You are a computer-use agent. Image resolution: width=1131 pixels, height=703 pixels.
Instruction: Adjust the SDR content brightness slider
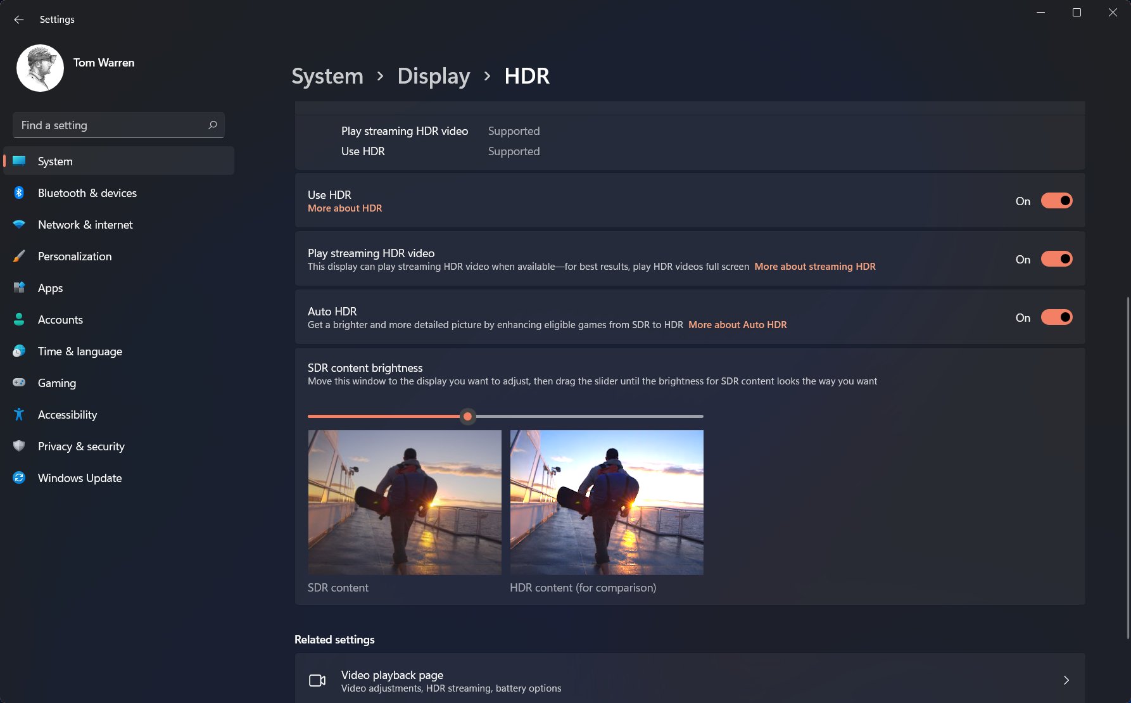click(x=468, y=416)
